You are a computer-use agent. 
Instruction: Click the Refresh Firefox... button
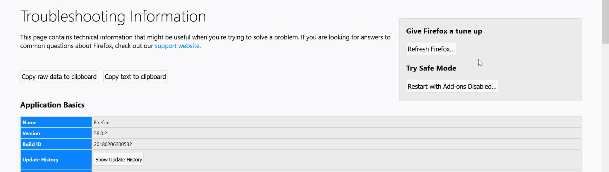coord(431,49)
